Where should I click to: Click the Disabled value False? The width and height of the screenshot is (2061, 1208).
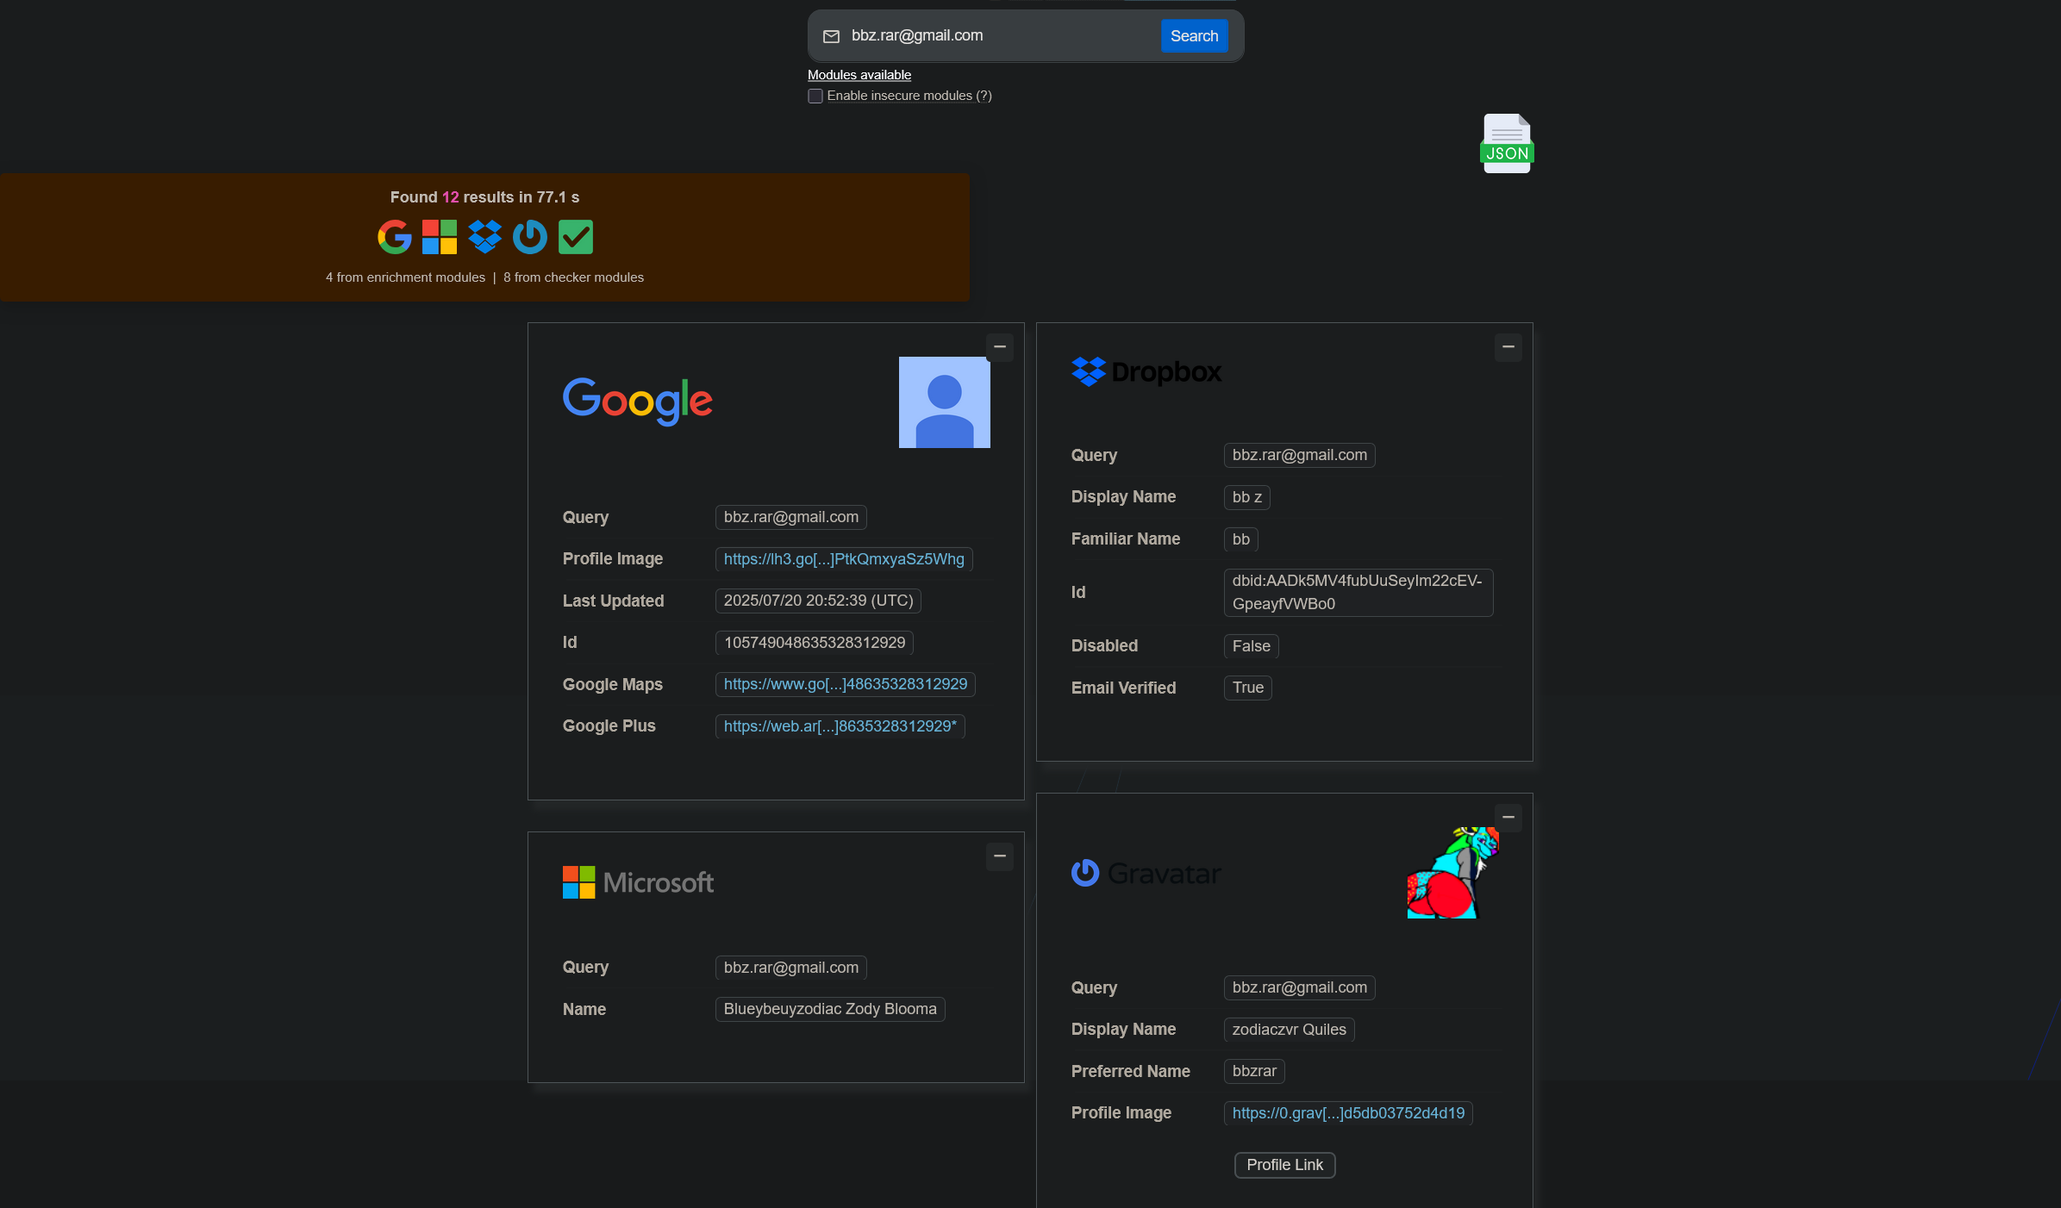[x=1252, y=646]
